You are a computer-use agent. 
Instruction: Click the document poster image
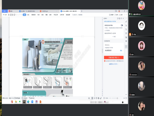point(47,57)
